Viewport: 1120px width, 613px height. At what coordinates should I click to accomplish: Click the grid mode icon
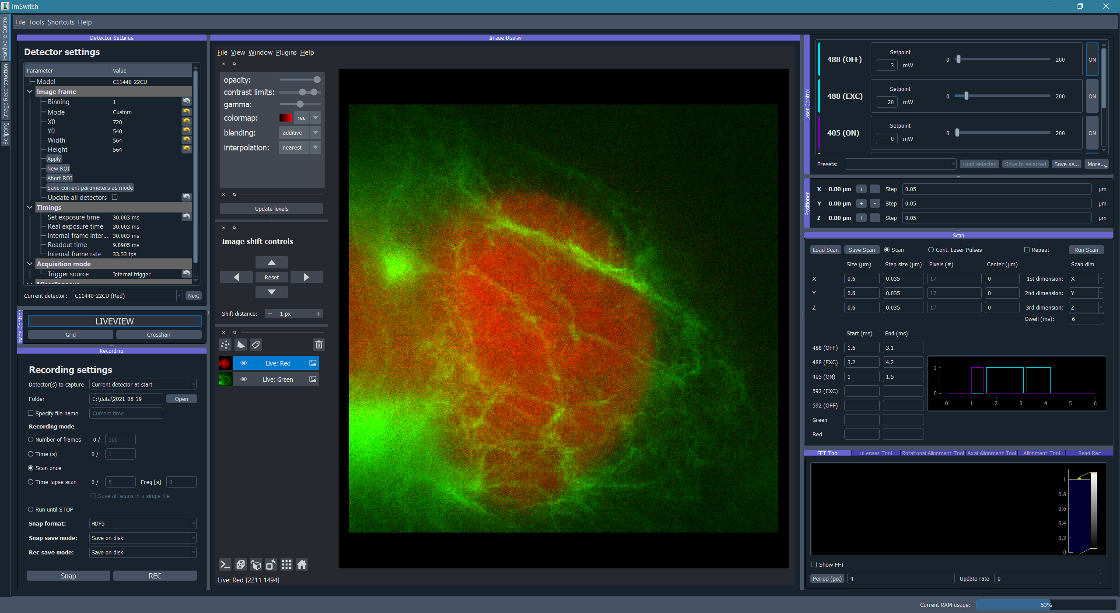click(x=287, y=564)
